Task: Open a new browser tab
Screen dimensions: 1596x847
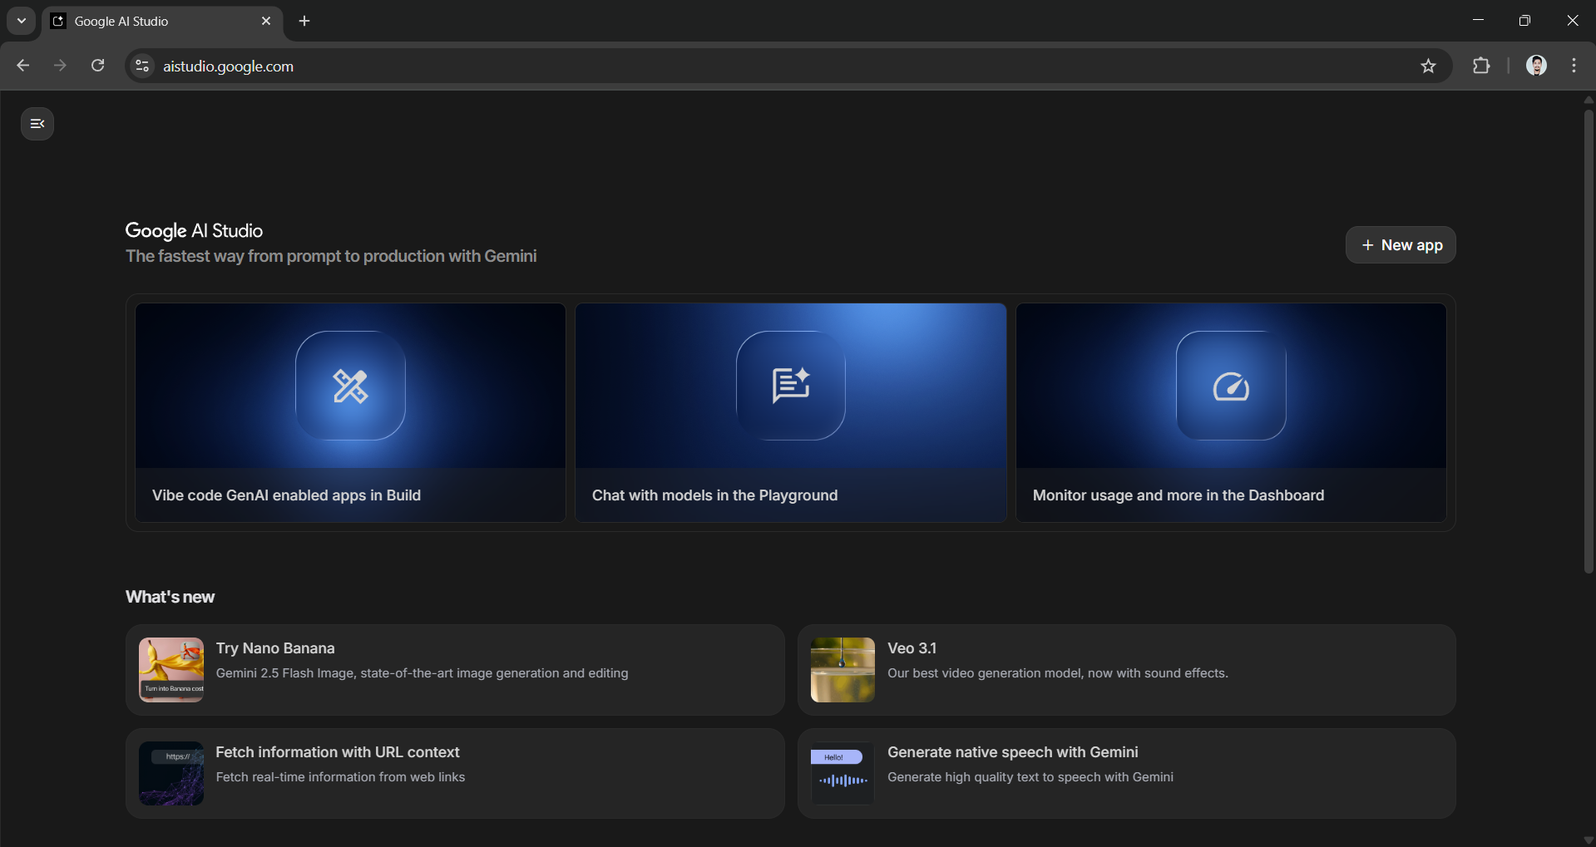Action: [x=304, y=21]
